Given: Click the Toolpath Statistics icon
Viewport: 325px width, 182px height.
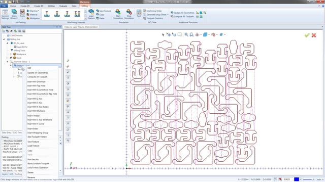Looking at the screenshot, I should pyautogui.click(x=153, y=18).
